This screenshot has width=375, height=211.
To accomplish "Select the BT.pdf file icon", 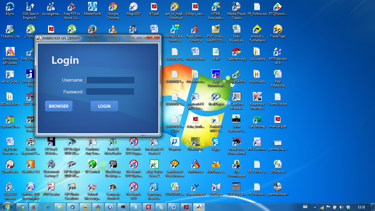I will click(154, 9).
